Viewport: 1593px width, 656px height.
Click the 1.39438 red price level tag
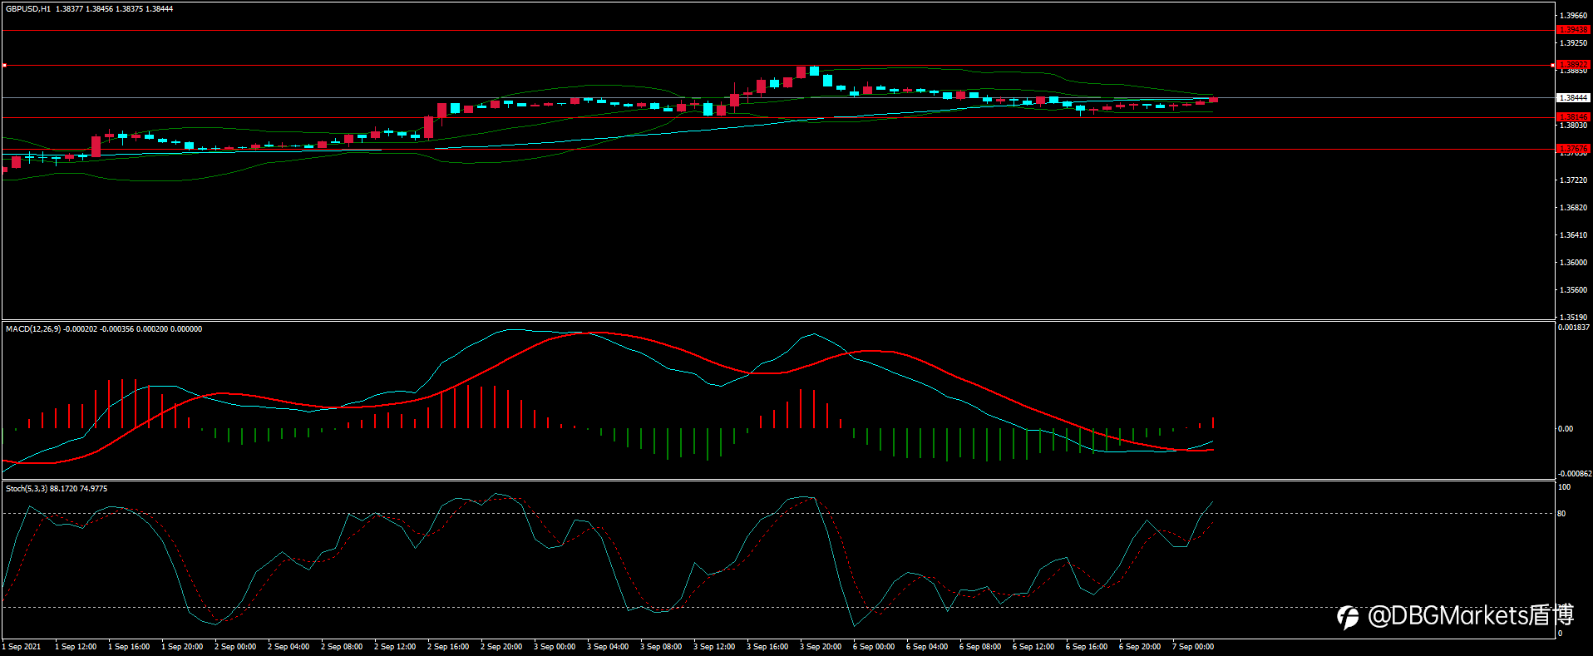[x=1573, y=30]
